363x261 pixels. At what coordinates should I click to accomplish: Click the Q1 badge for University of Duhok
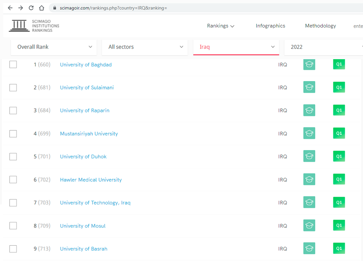click(339, 156)
